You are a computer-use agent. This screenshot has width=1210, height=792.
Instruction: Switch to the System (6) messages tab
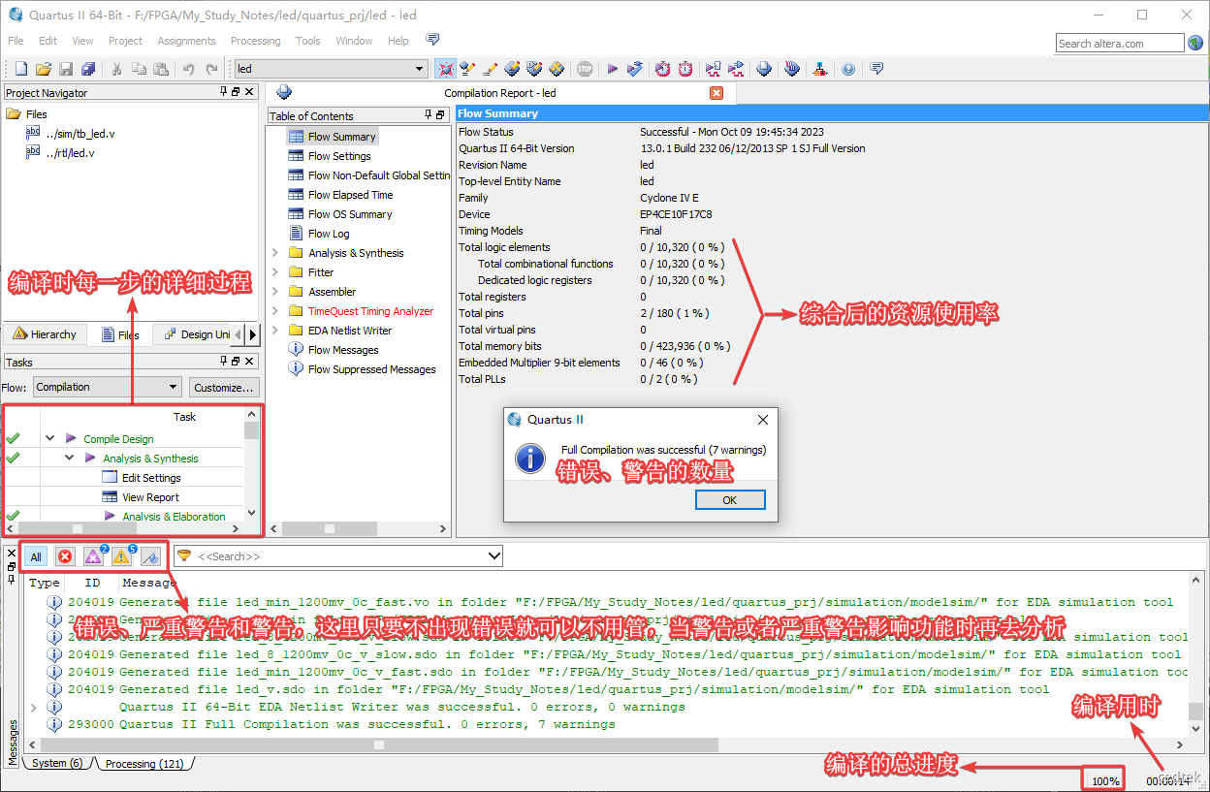click(57, 764)
